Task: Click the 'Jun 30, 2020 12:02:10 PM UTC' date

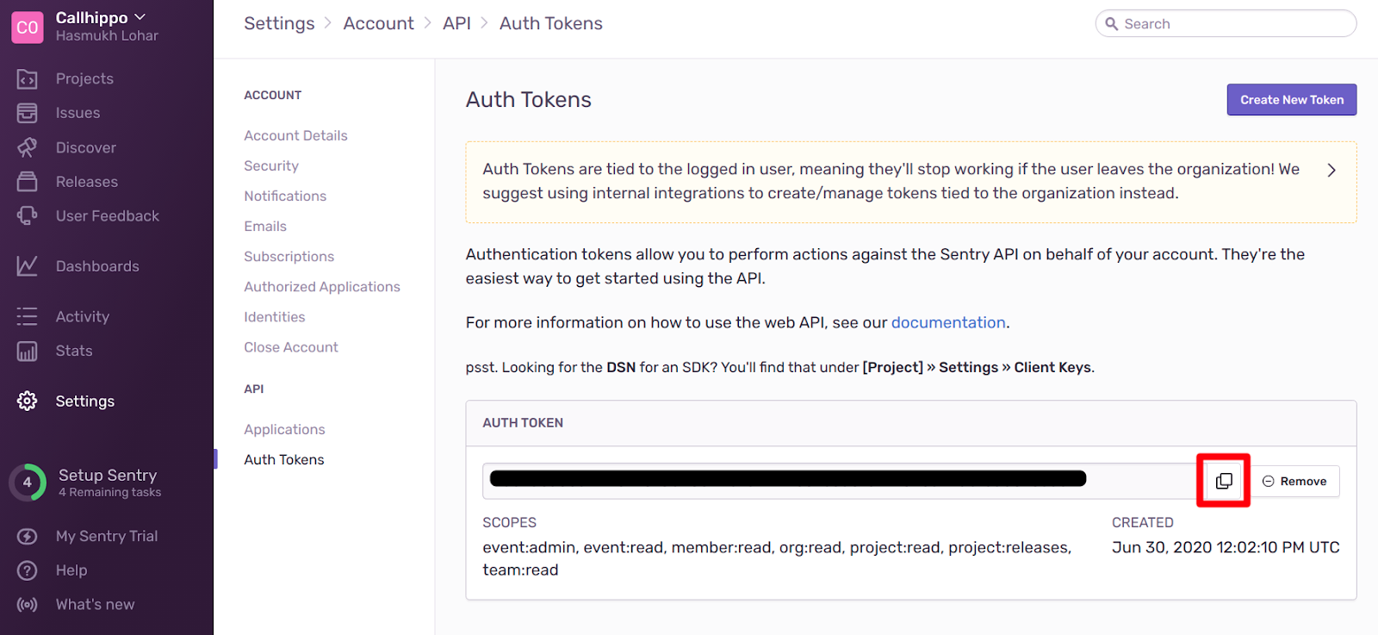Action: click(x=1226, y=547)
